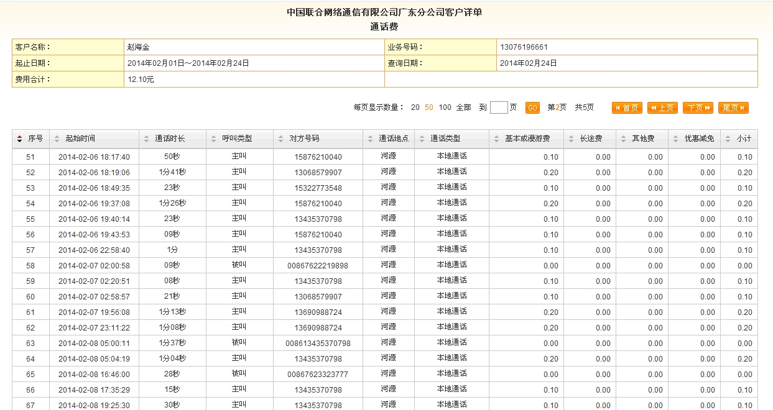773x410 pixels.
Task: Jump to last page with 尾页
Action: pyautogui.click(x=733, y=107)
